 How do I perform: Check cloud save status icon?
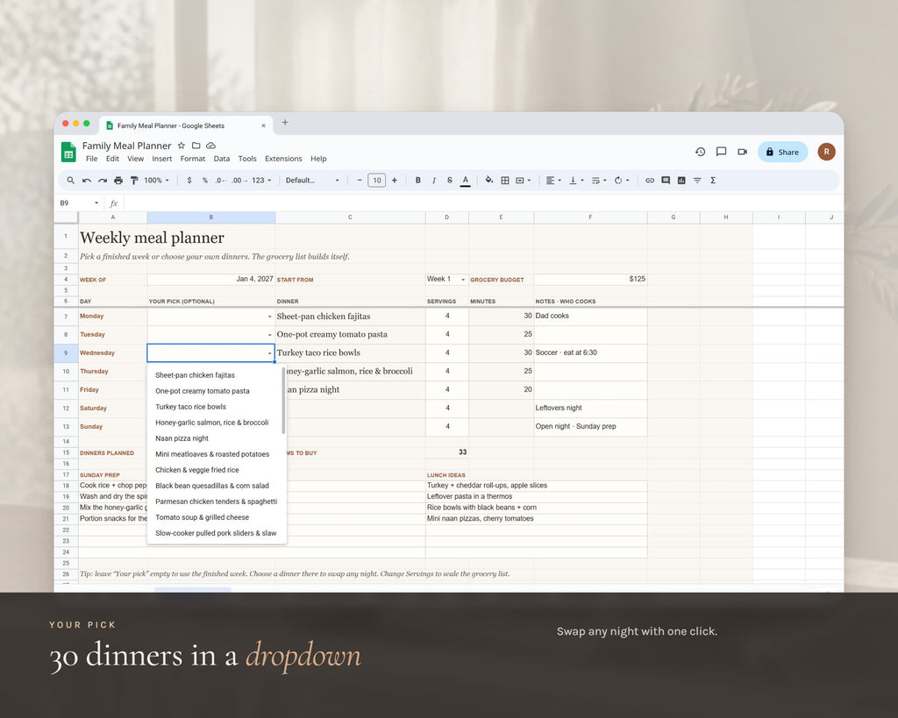point(210,146)
